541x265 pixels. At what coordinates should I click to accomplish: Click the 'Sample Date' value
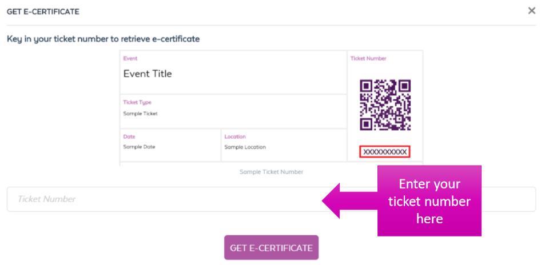pyautogui.click(x=139, y=147)
